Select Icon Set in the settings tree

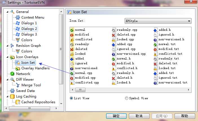pos(28,63)
